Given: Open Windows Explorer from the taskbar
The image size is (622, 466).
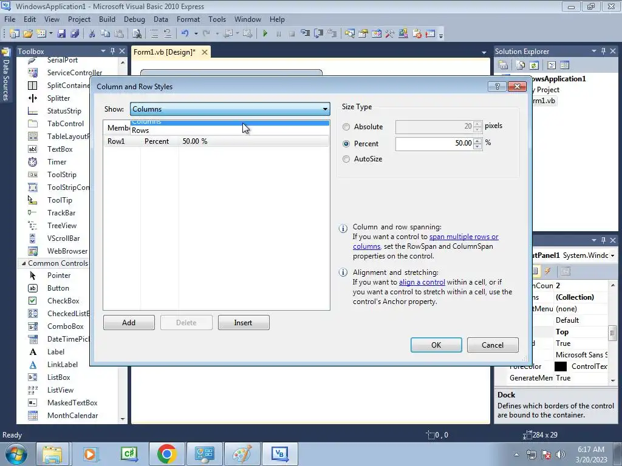Looking at the screenshot, I should [53, 454].
